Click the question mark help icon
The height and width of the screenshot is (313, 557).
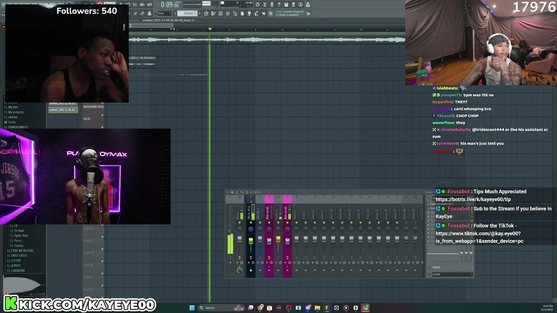click(279, 4)
